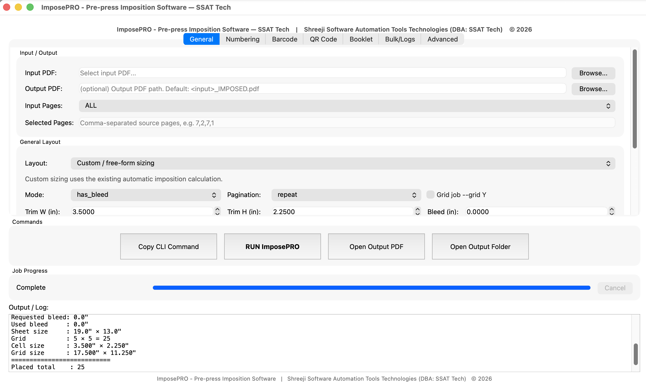Open the Mode dropdown set to has_bleed
The height and width of the screenshot is (387, 646).
(x=146, y=195)
